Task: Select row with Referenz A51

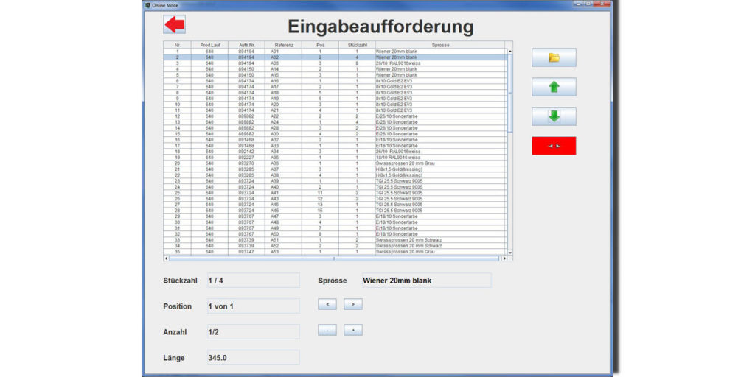Action: 335,239
